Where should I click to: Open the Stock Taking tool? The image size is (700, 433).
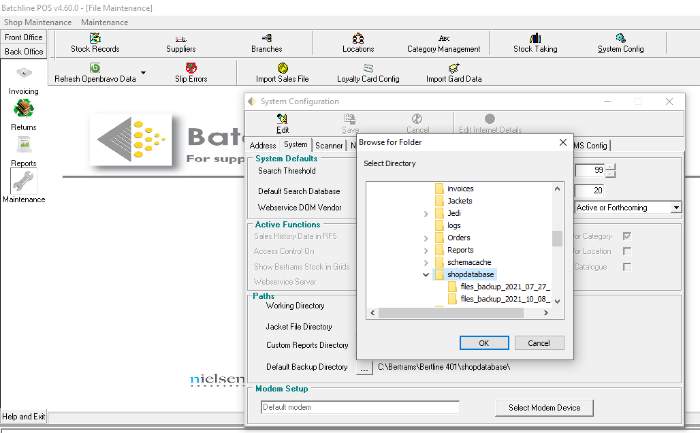(x=535, y=44)
